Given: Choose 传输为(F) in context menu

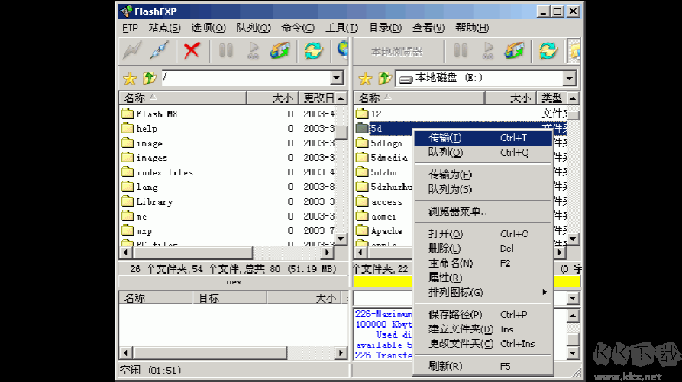Looking at the screenshot, I should tap(483, 175).
